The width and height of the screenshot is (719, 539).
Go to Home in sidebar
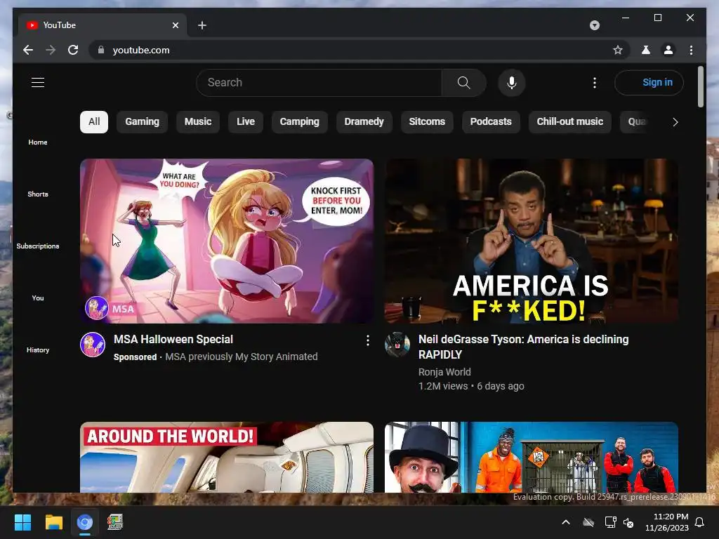(x=38, y=142)
